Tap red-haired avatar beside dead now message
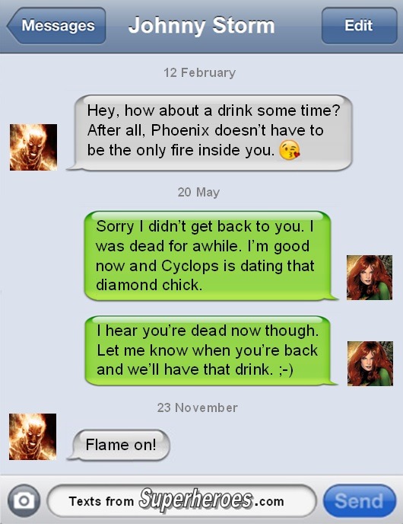This screenshot has height=524, width=403. [370, 363]
